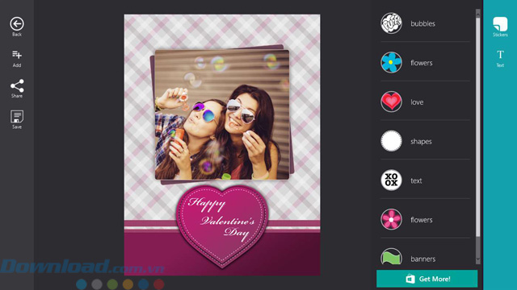Click the sticker list scrollbar thumb

(477, 126)
